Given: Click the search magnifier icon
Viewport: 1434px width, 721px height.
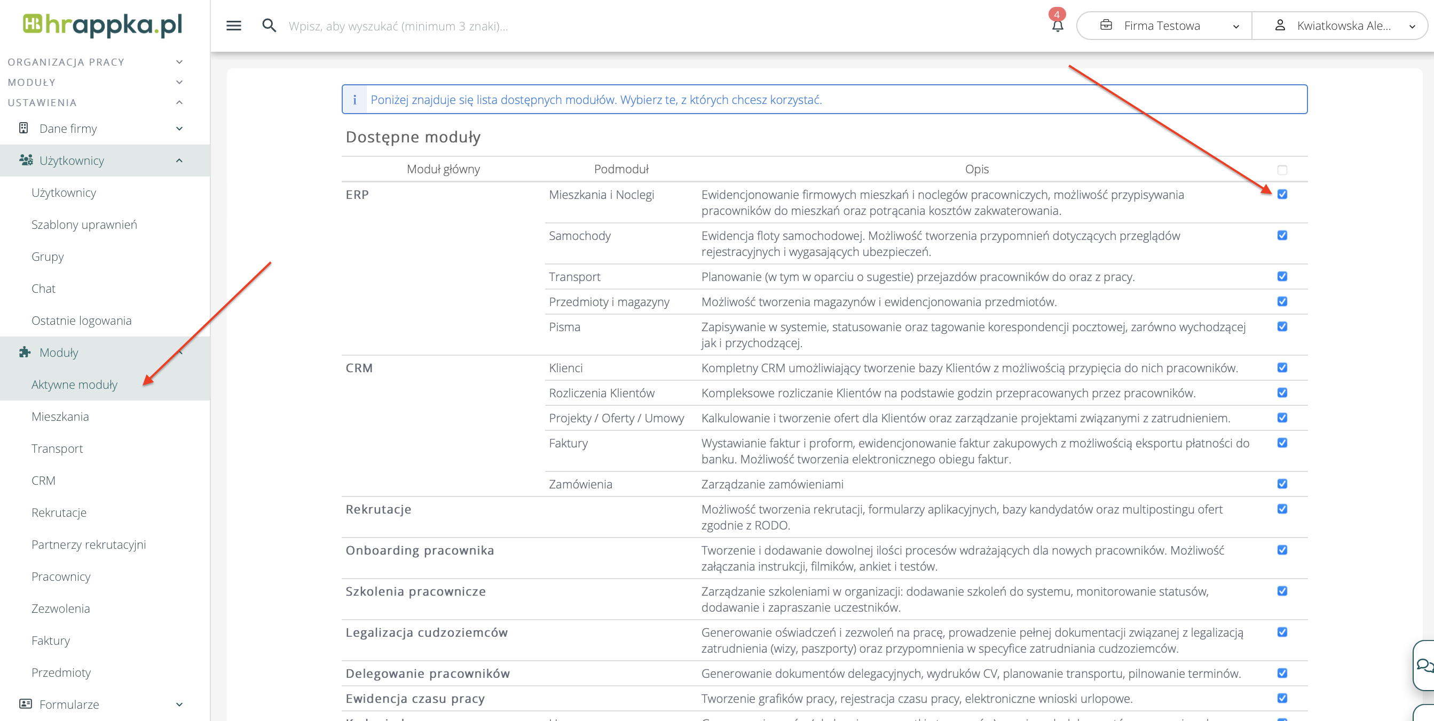Looking at the screenshot, I should [269, 26].
